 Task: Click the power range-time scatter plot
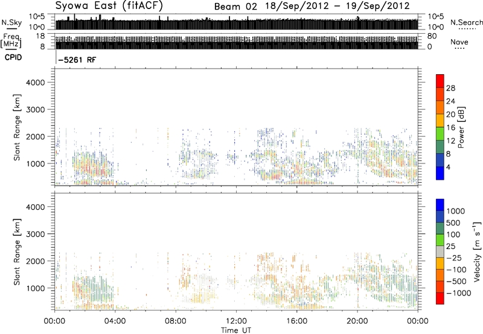click(x=237, y=127)
